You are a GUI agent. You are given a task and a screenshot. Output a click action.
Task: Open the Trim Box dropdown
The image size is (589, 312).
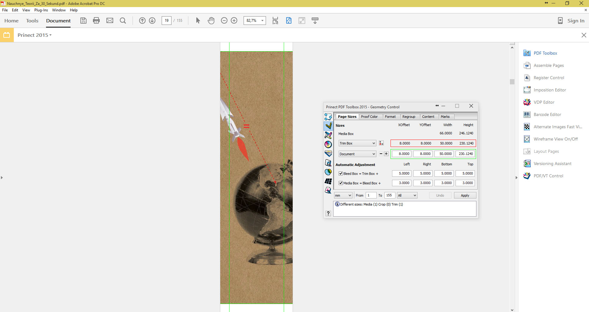click(357, 143)
